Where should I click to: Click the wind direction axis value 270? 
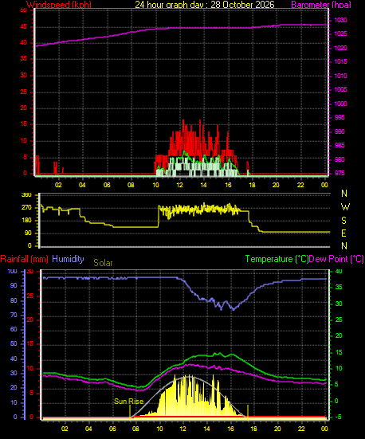pyautogui.click(x=26, y=208)
